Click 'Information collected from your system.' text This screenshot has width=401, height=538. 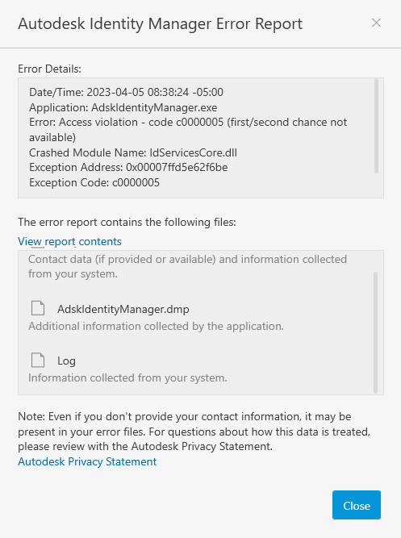(x=127, y=377)
